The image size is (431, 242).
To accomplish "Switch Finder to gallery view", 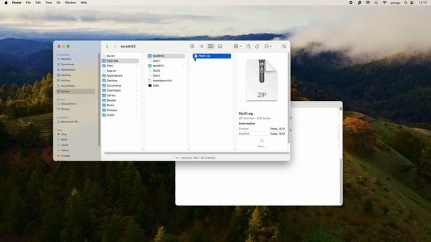I will [220, 46].
